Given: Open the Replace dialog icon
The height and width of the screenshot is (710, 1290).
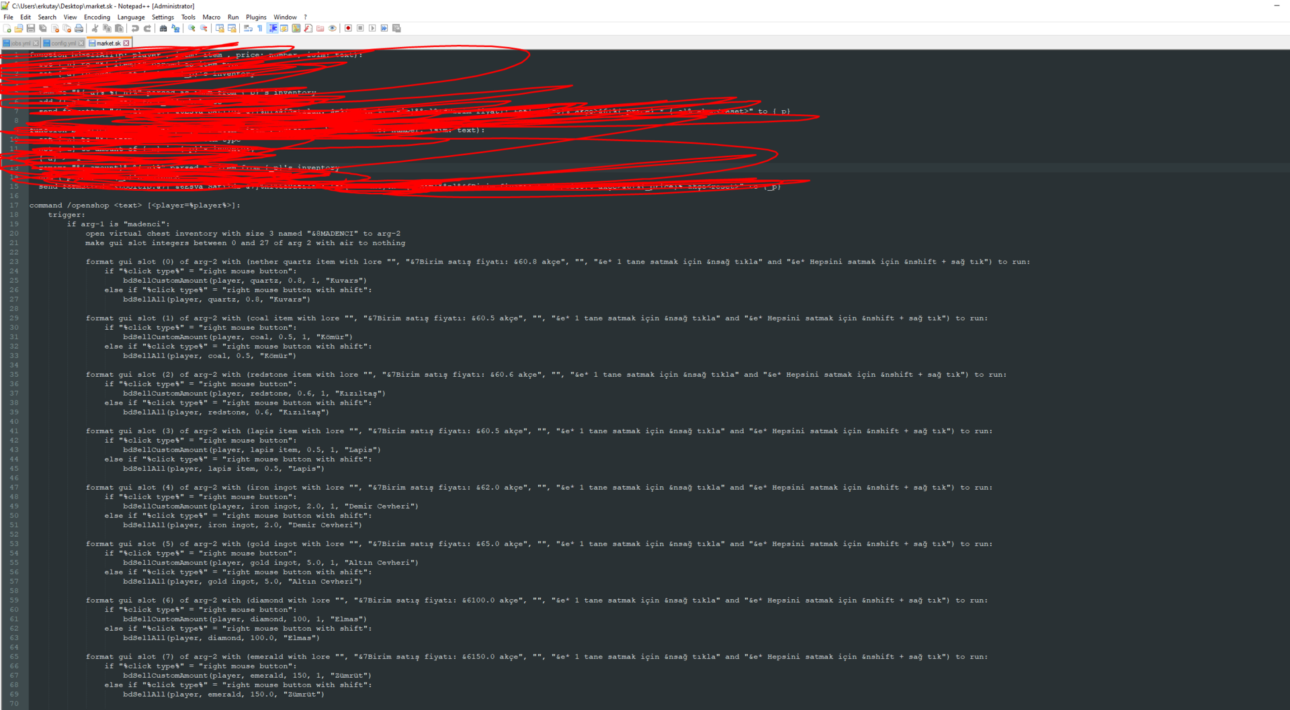Looking at the screenshot, I should [x=175, y=28].
